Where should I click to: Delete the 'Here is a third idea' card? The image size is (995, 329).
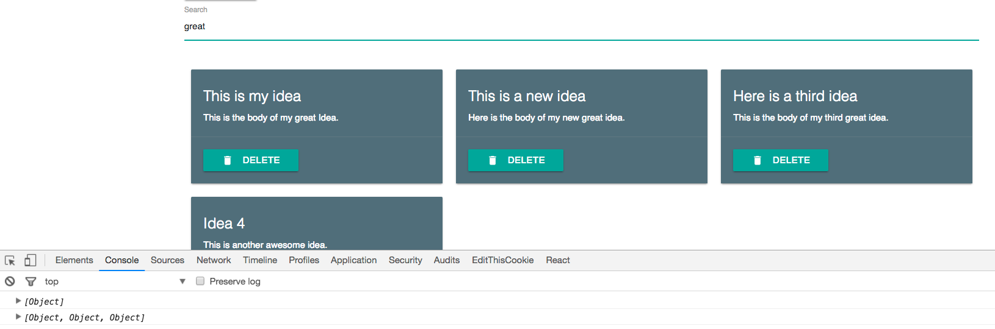pyautogui.click(x=781, y=160)
